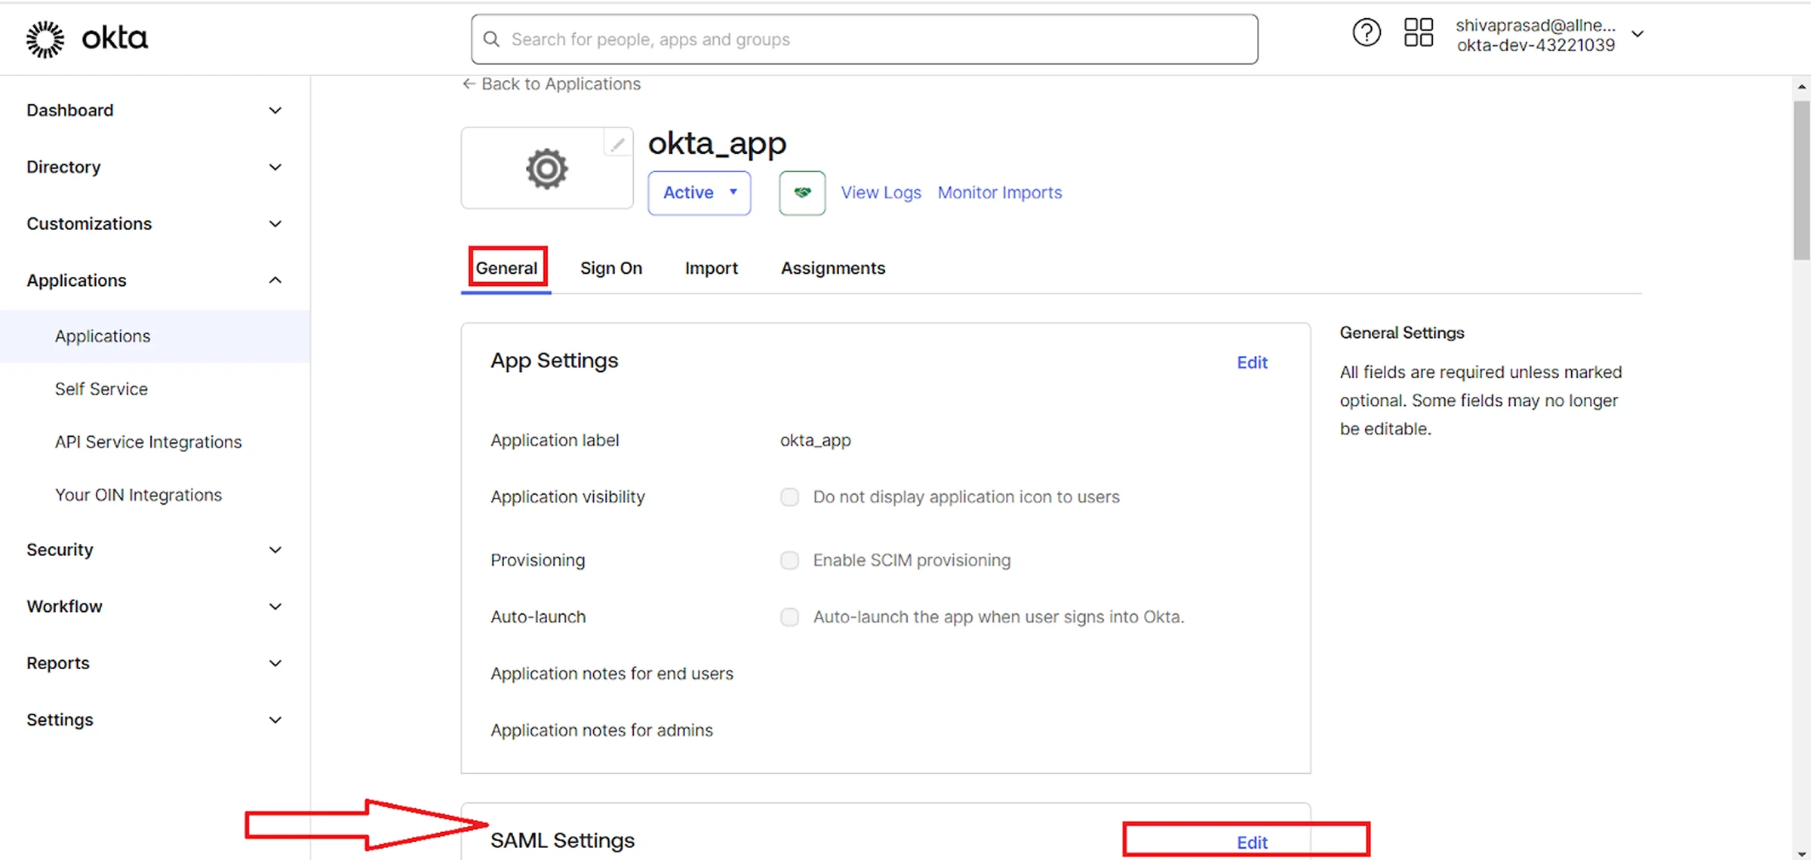The height and width of the screenshot is (860, 1811).
Task: Click the okta_app application label value
Action: 815,441
